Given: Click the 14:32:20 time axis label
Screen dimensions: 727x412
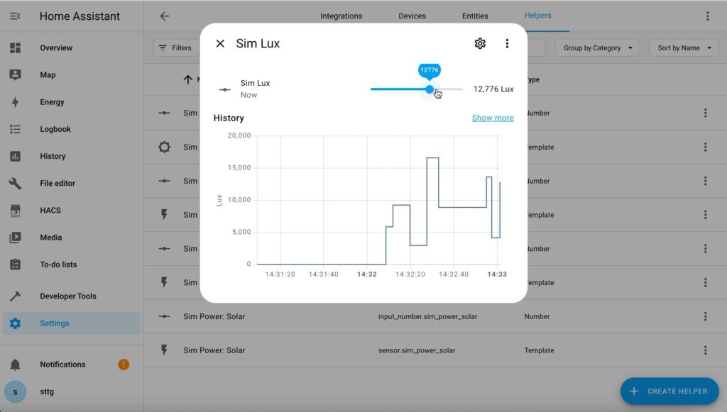Looking at the screenshot, I should pyautogui.click(x=410, y=274).
